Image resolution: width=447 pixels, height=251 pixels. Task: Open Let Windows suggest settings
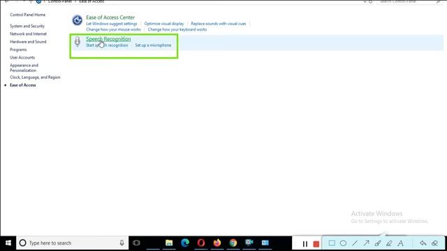point(112,24)
